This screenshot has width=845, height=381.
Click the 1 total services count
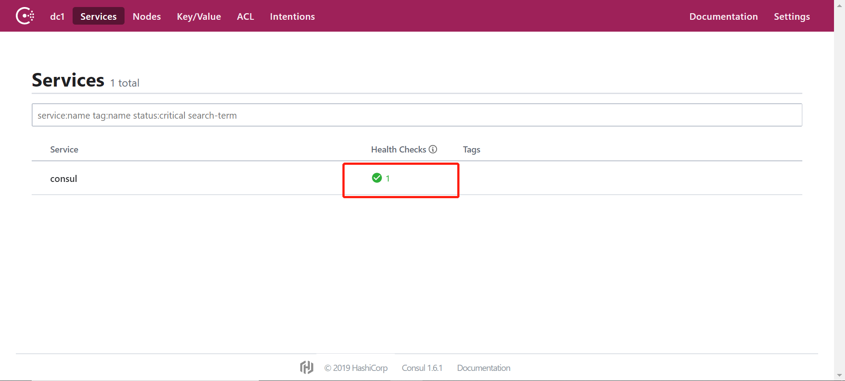click(125, 83)
